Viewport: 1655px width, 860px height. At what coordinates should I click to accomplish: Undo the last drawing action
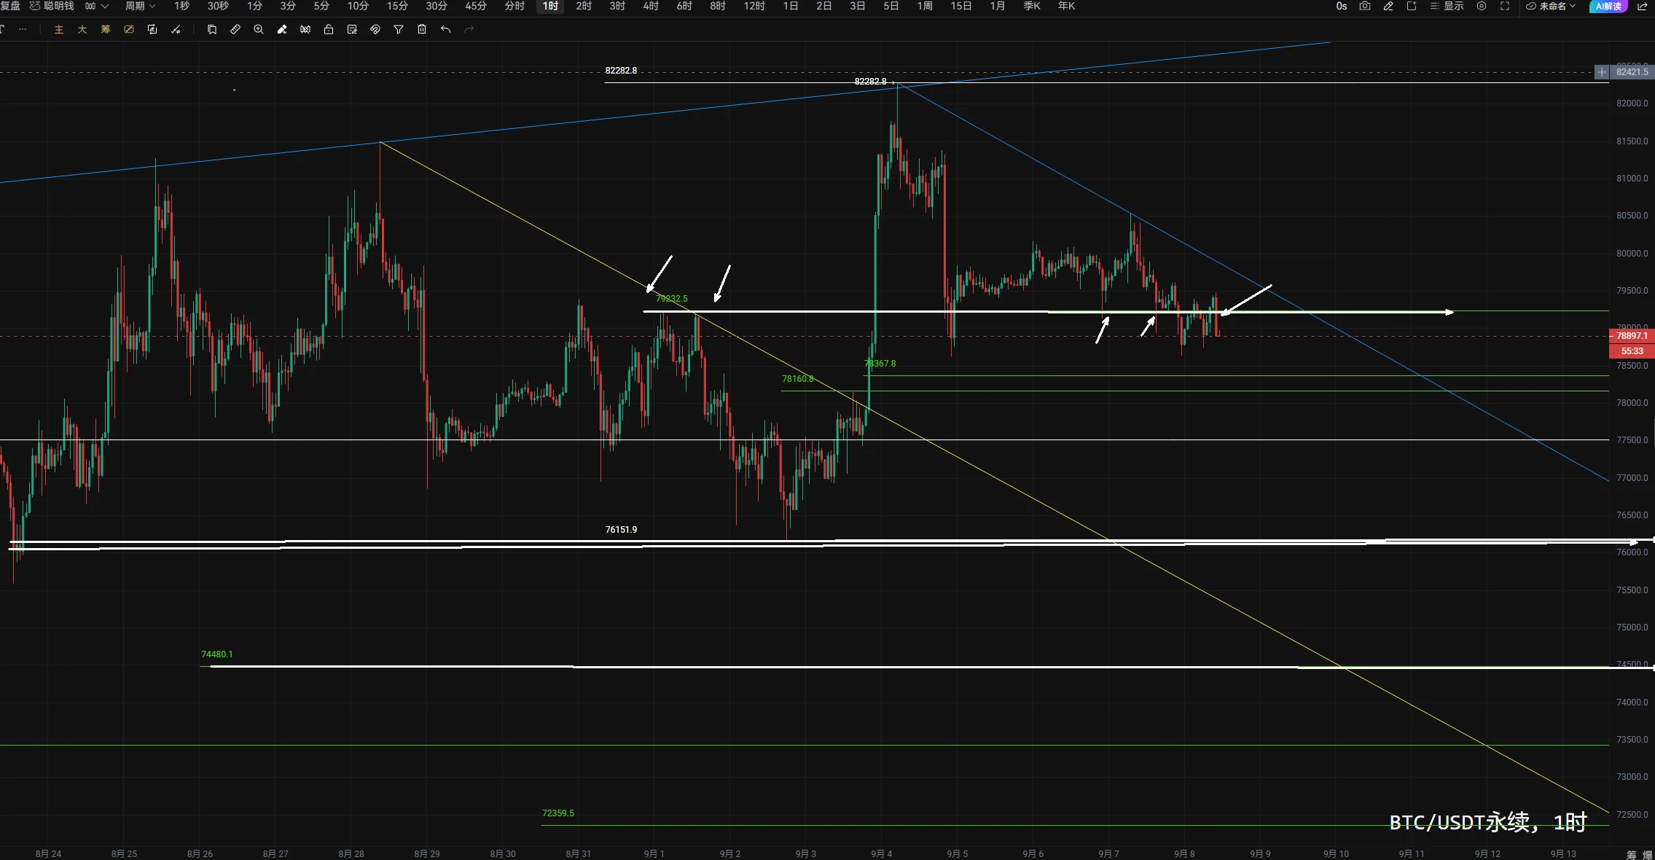(x=445, y=30)
